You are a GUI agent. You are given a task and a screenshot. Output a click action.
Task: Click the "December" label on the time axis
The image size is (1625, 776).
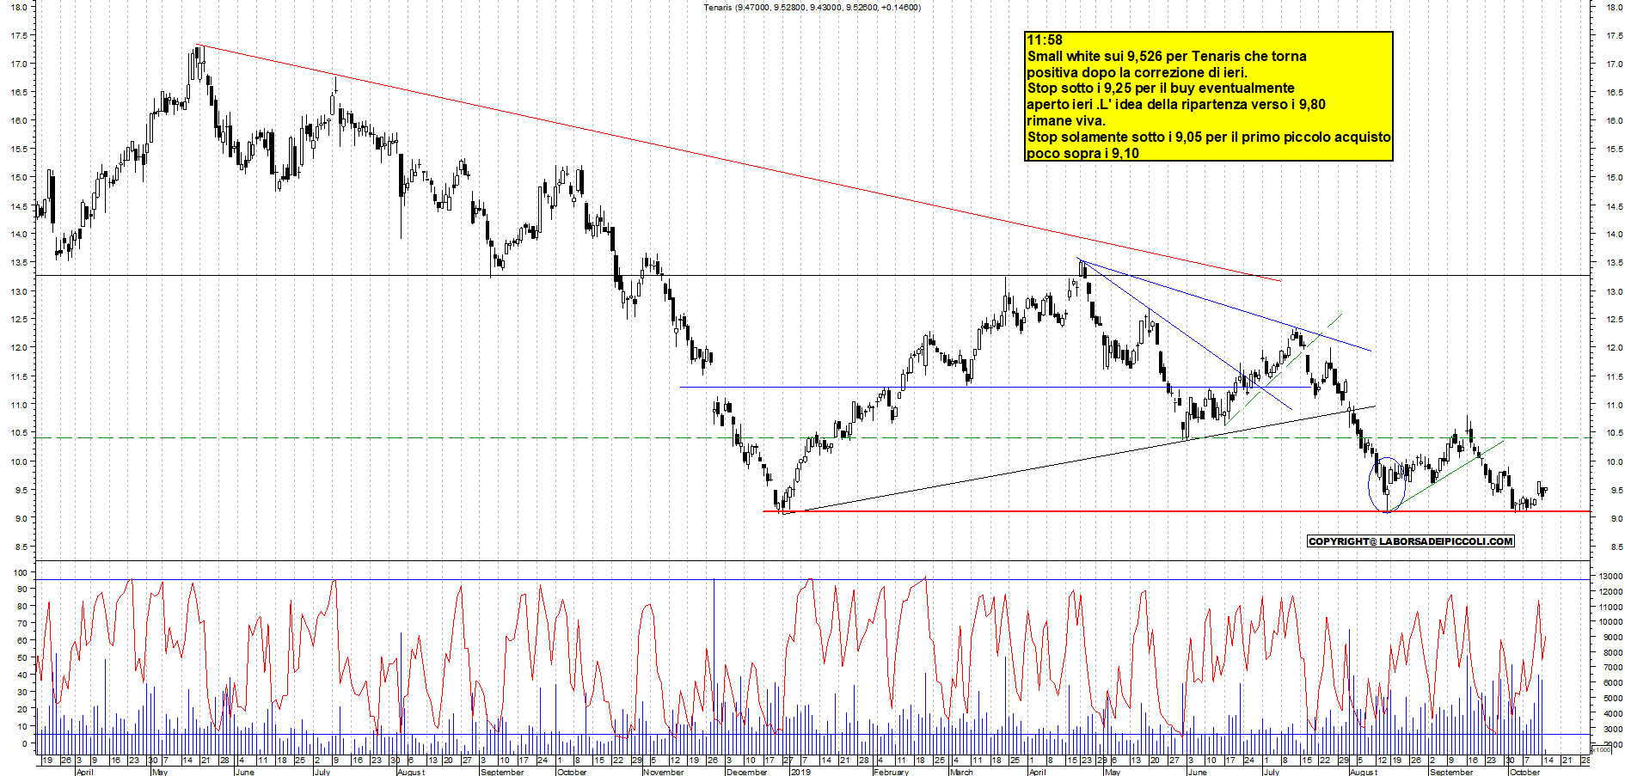746,772
